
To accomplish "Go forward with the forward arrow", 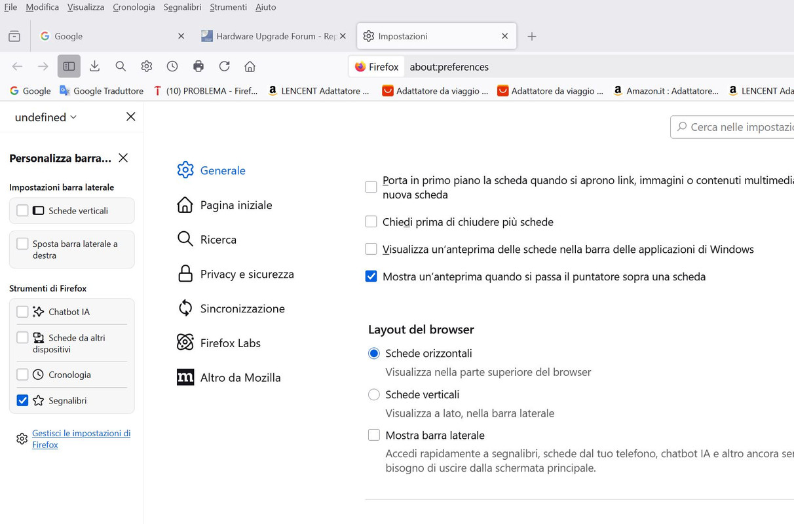I will 43,67.
